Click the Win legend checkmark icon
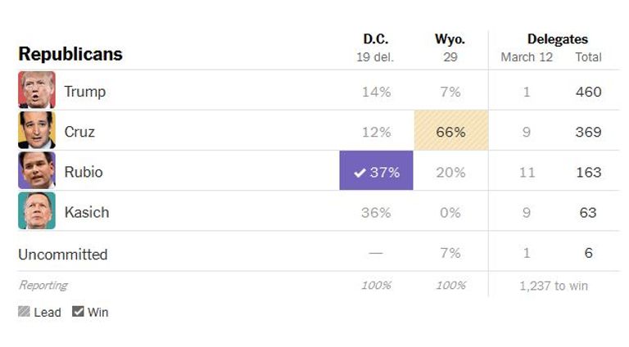This screenshot has height=347, width=629. point(78,312)
